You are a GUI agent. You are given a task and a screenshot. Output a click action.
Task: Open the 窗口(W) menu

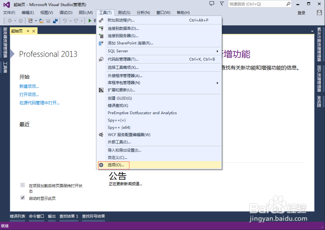tap(163, 13)
